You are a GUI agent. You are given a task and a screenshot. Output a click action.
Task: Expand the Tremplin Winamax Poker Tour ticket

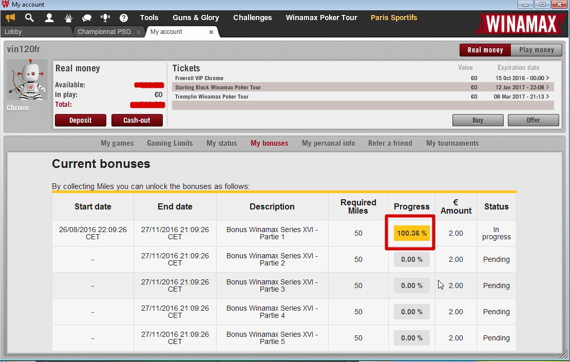[x=550, y=96]
